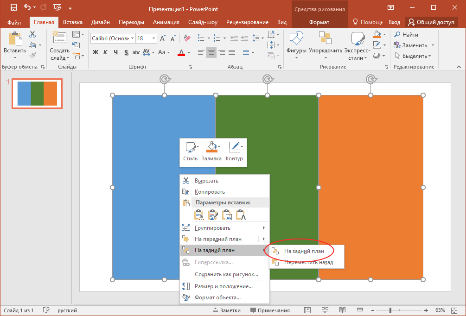Choose Формат объекта from context menu
Screen dimensions: 466x316
[225, 297]
